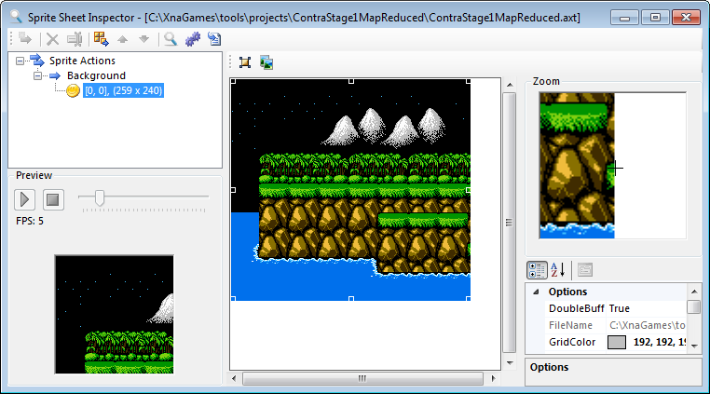The image size is (710, 394).
Task: Click the bottom-right selection handle
Action: click(468, 299)
